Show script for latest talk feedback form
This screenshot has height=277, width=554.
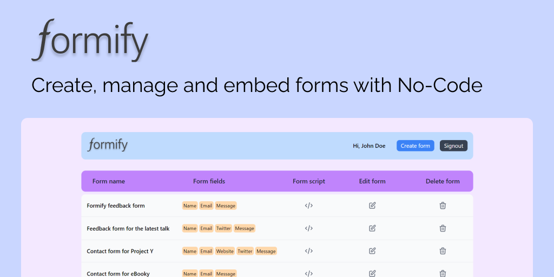(x=309, y=228)
